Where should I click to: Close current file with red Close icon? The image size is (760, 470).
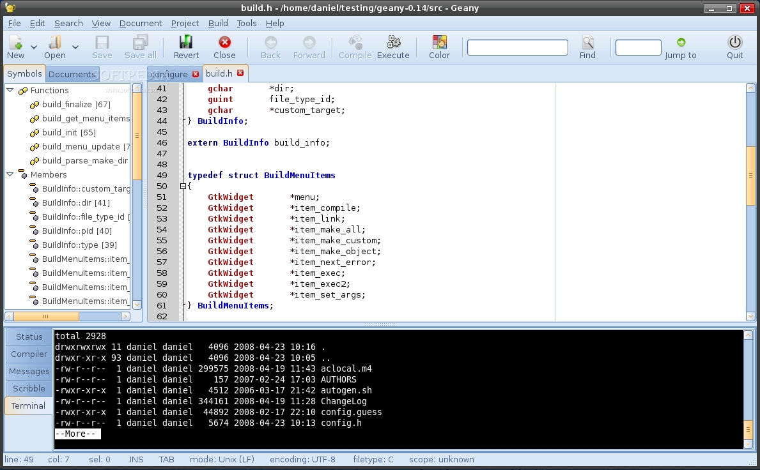224,43
